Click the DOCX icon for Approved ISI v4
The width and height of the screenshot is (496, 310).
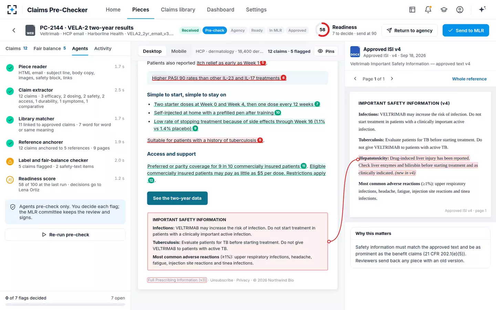(355, 52)
